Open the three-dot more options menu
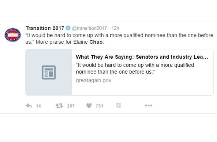This screenshot has height=142, width=217. click(148, 106)
